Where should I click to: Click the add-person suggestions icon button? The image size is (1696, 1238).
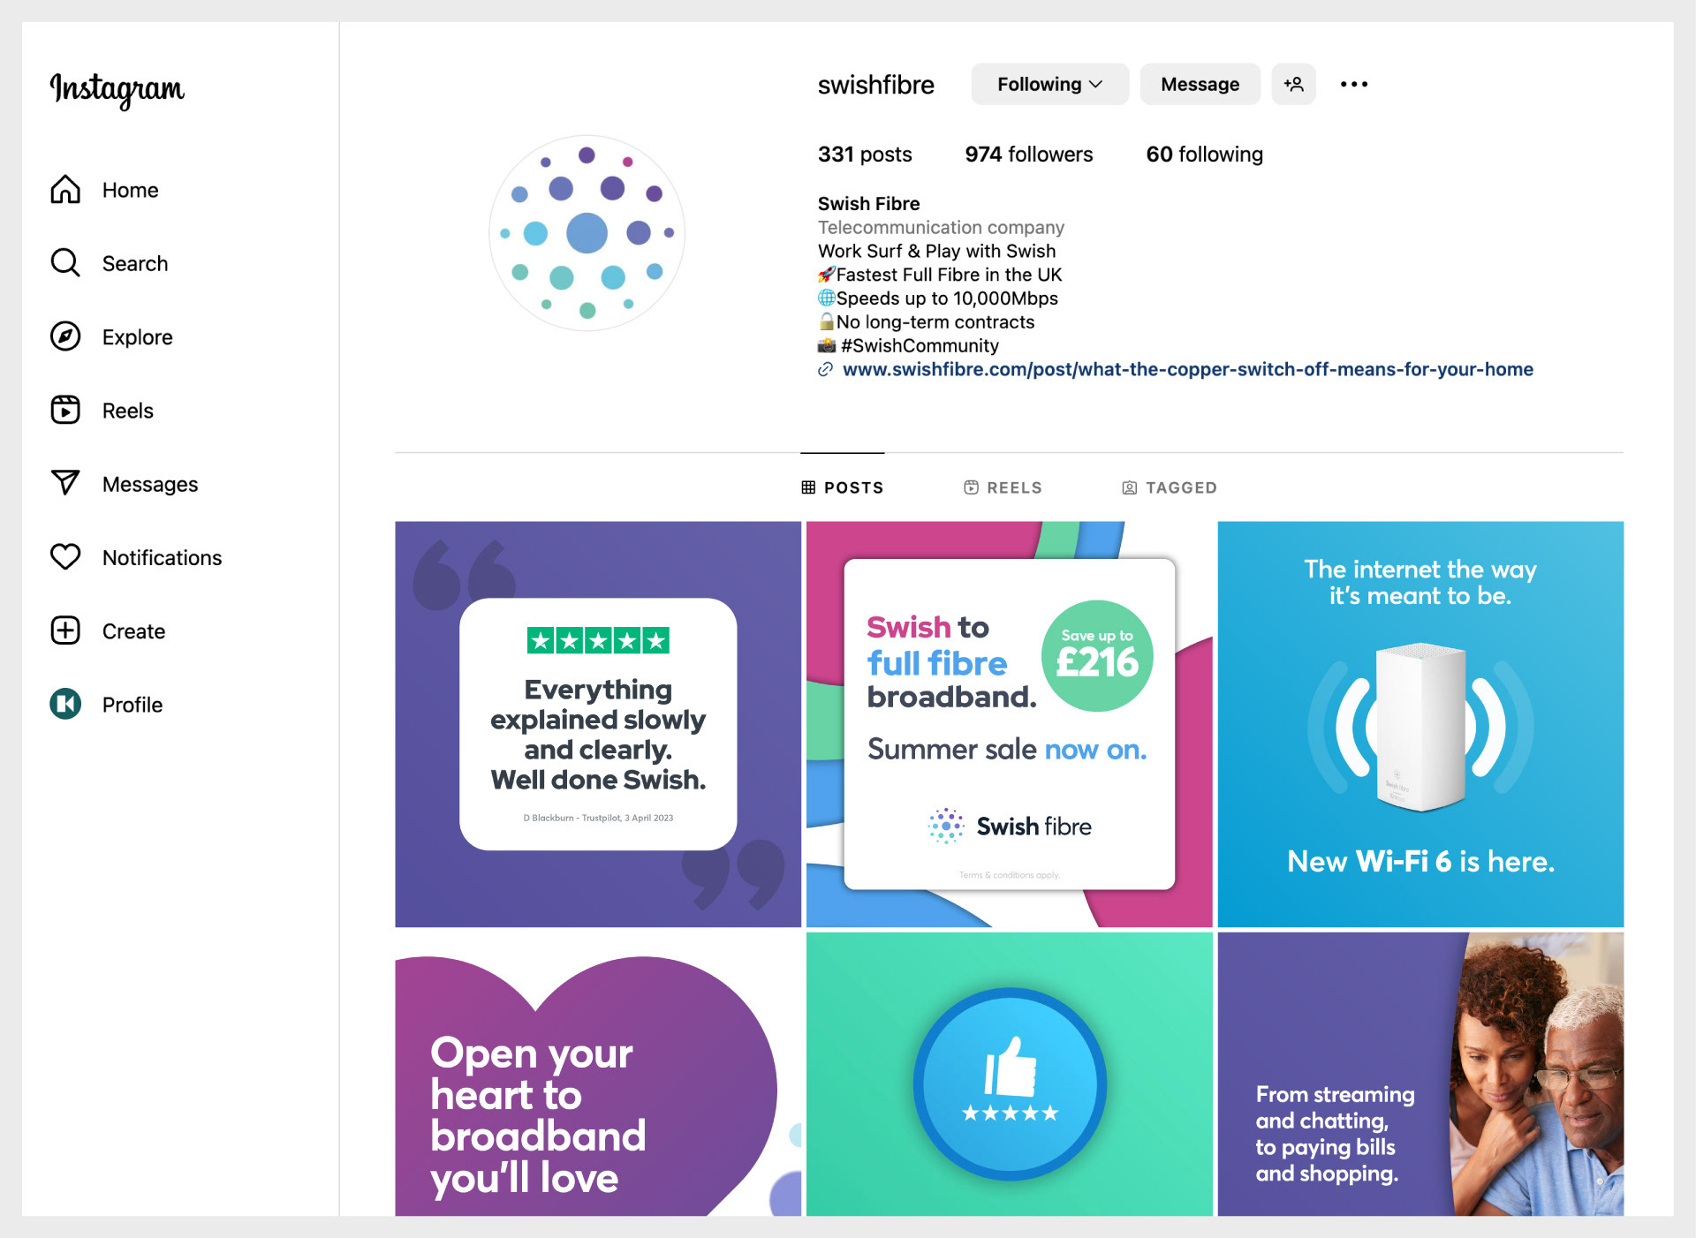pos(1293,85)
